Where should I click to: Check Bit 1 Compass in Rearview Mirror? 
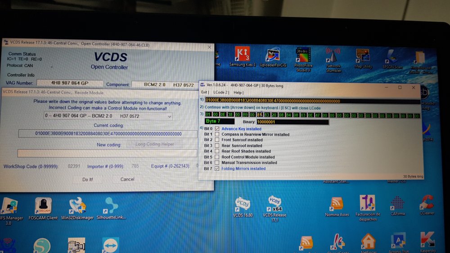click(x=217, y=134)
